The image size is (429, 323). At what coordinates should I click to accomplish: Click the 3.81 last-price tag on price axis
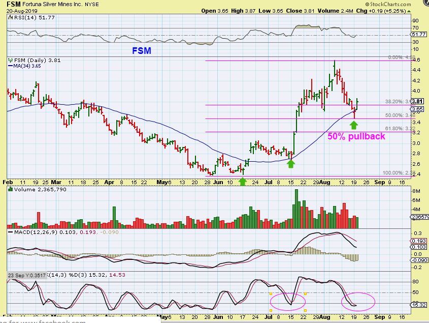[417, 101]
